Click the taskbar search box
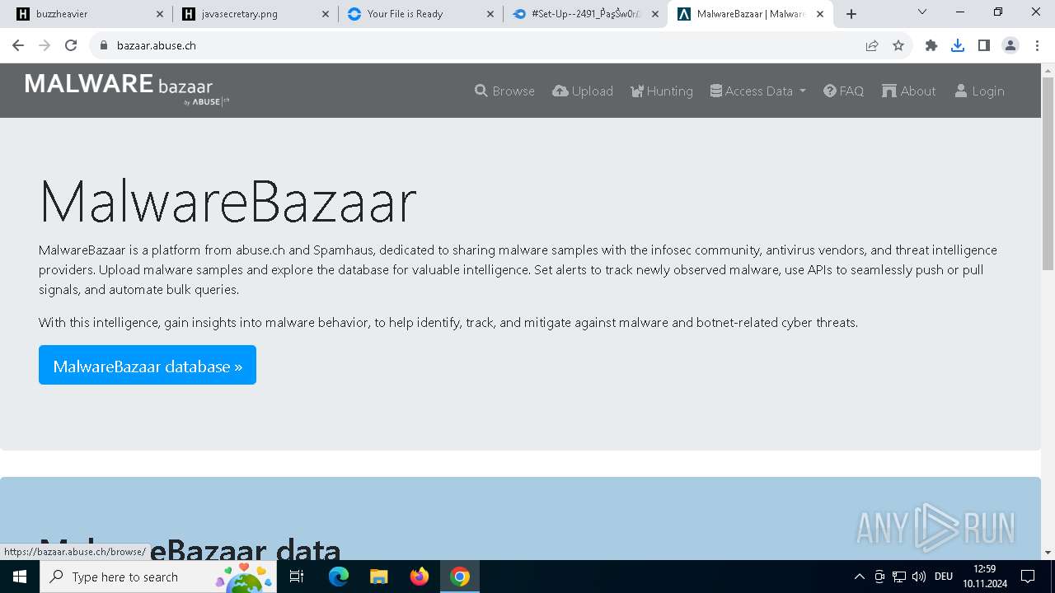The image size is (1055, 593). click(158, 577)
